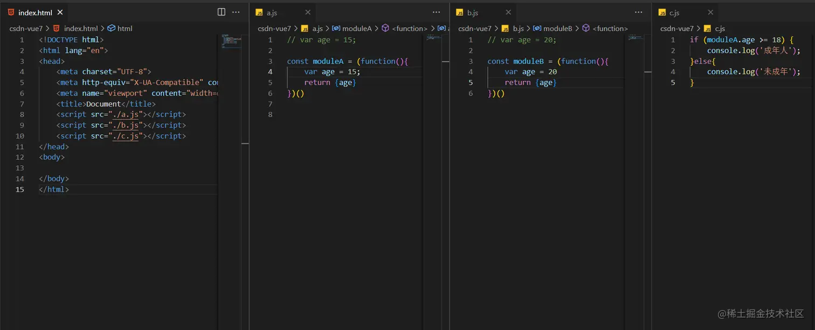Click line number 6 in b.js gutter
The width and height of the screenshot is (815, 330).
471,93
